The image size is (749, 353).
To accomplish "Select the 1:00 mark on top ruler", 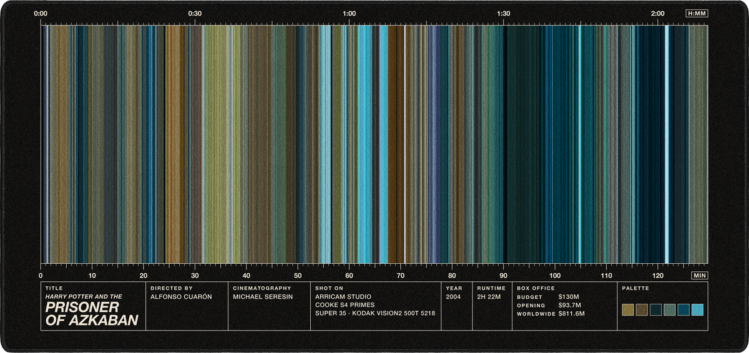I will click(x=349, y=13).
